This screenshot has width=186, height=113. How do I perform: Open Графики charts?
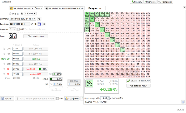tap(72, 99)
